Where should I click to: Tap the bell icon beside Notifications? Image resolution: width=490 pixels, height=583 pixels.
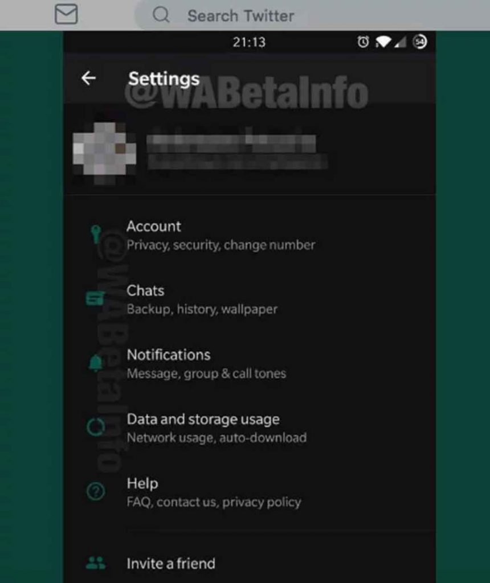click(x=96, y=363)
